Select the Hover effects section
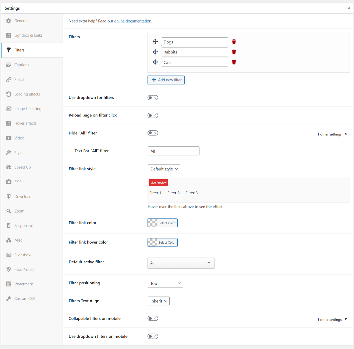 (x=25, y=123)
